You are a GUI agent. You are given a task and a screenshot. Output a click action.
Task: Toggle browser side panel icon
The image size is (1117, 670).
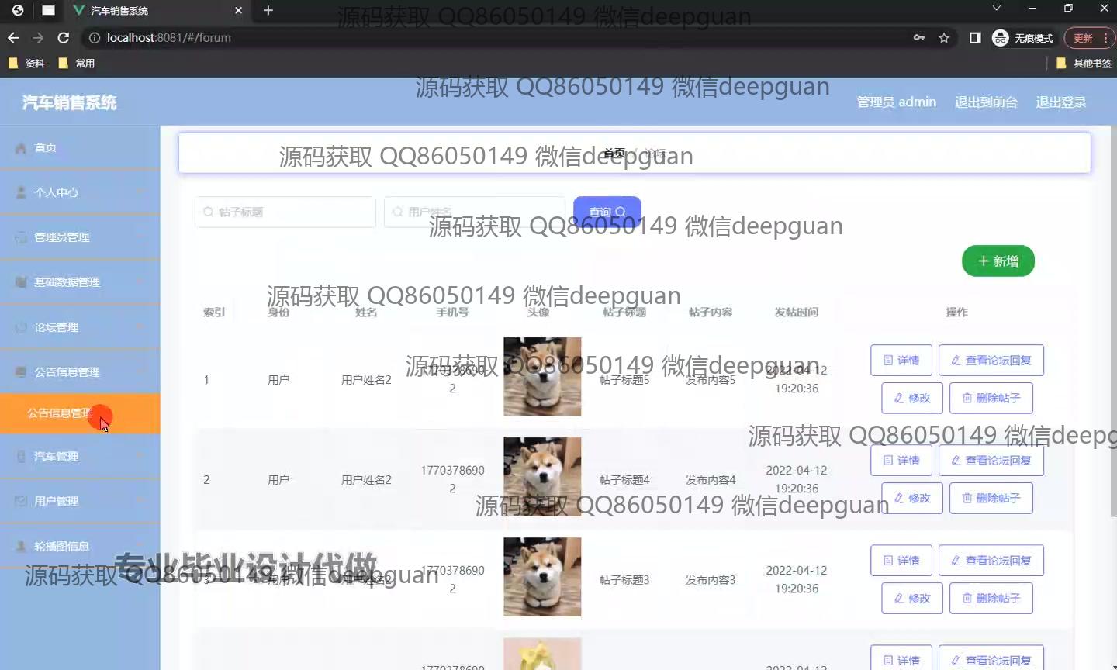975,38
